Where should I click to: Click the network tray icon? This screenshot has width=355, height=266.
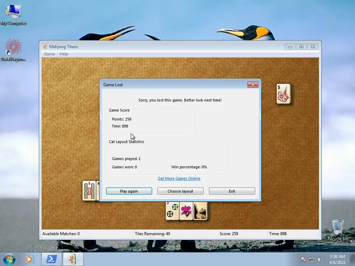coord(312,259)
